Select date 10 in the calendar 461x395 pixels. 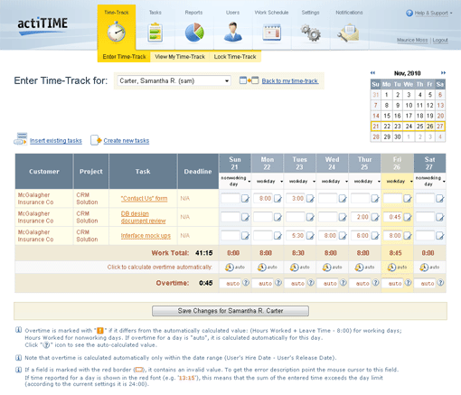click(409, 105)
